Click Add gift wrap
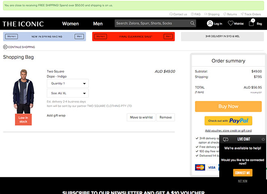Screen dimensions: 267x194 56,115
